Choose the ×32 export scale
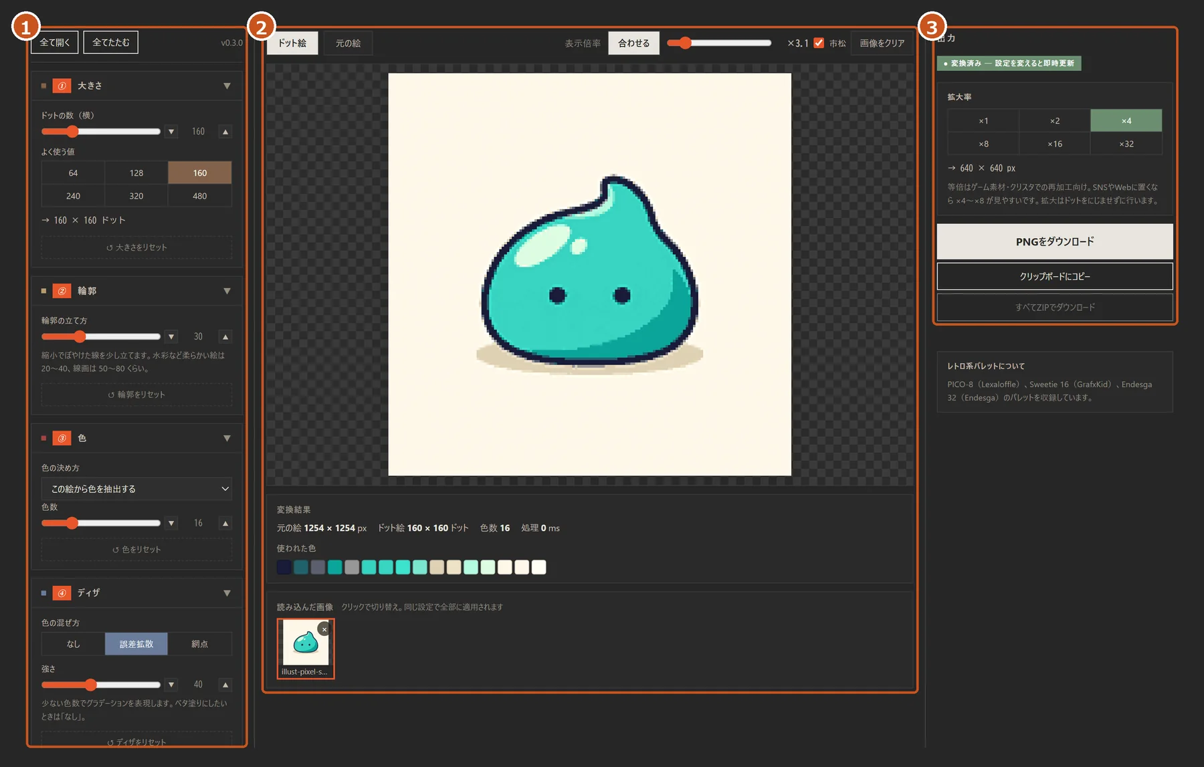This screenshot has width=1204, height=767. tap(1126, 144)
